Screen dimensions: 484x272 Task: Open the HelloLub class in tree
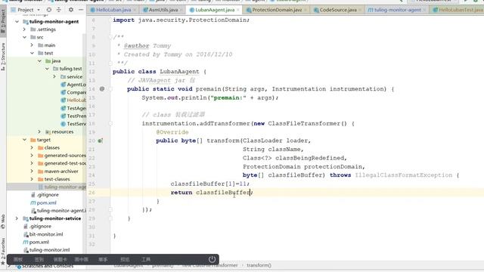point(73,100)
